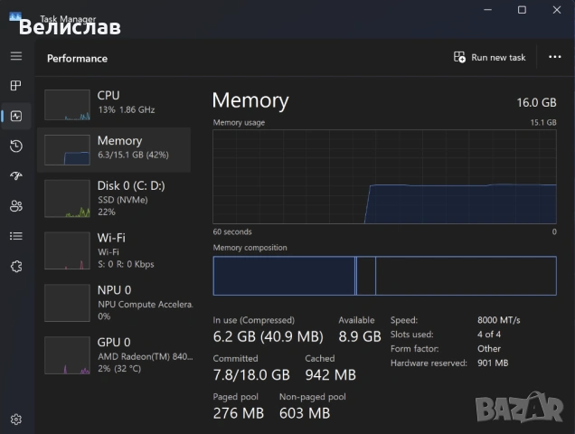Select Memory in the performance list
The image size is (575, 434).
click(114, 148)
